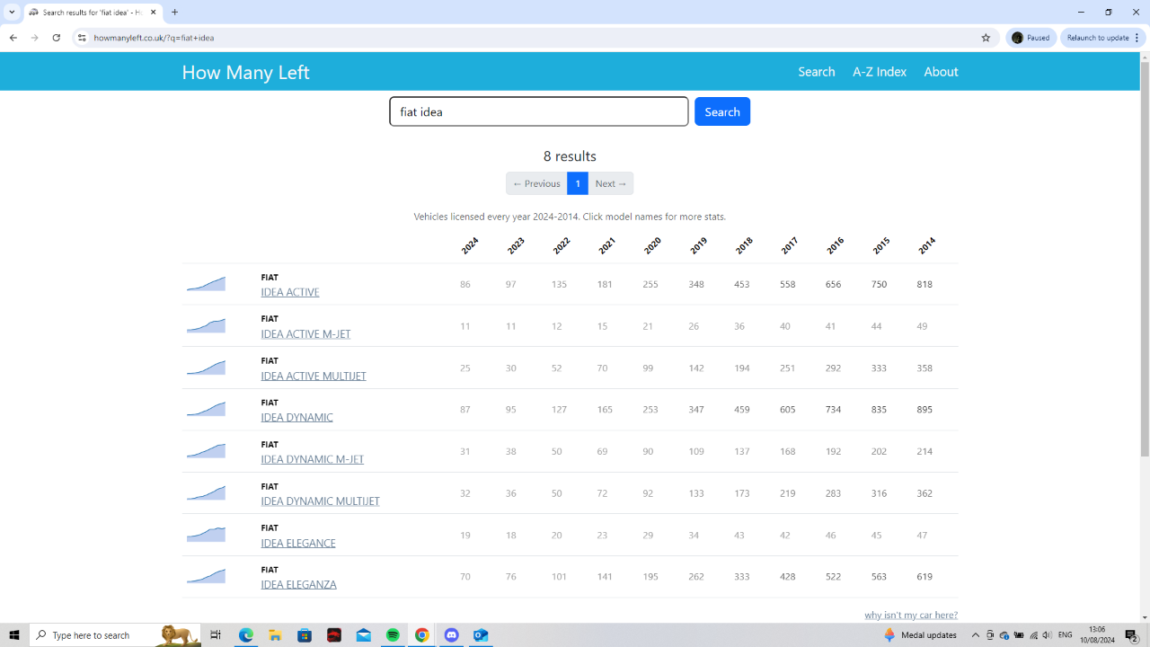The image size is (1150, 647).
Task: Go to Previous results page
Action: (536, 183)
